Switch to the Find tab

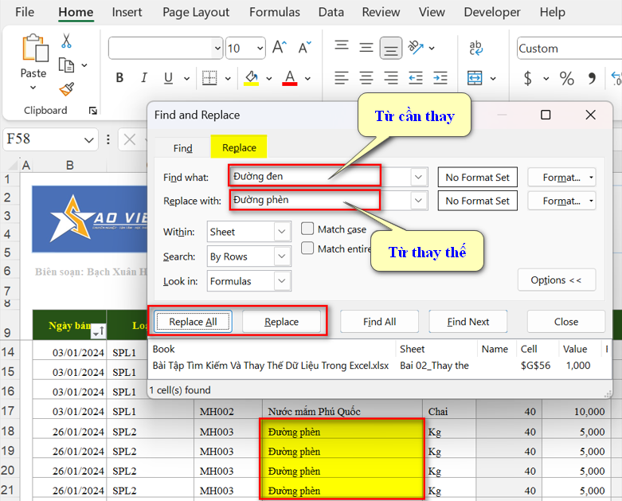coord(182,148)
